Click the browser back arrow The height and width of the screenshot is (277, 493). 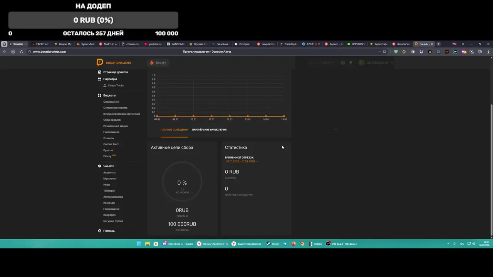(x=4, y=52)
